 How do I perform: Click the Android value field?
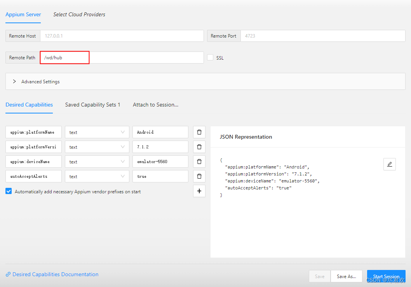160,132
